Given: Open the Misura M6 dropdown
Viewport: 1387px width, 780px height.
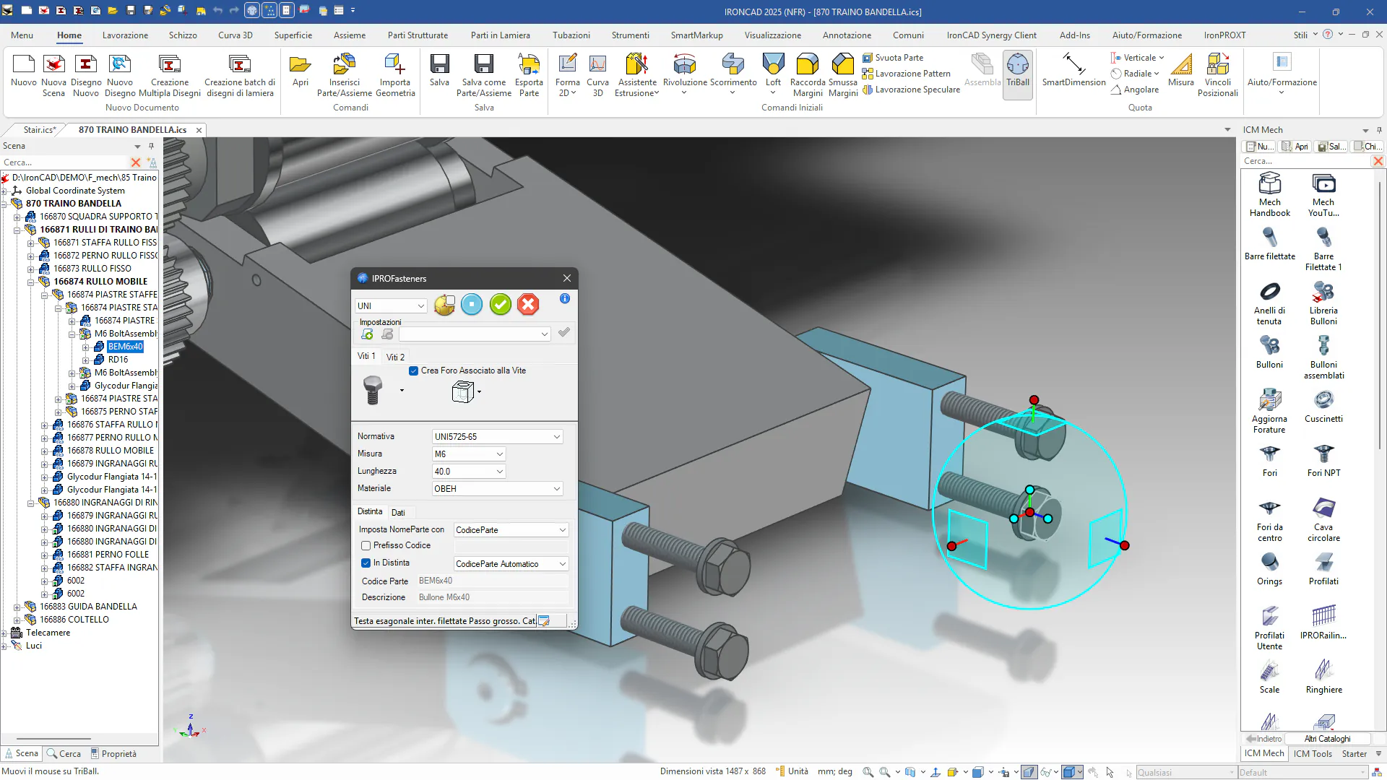Looking at the screenshot, I should pyautogui.click(x=499, y=454).
